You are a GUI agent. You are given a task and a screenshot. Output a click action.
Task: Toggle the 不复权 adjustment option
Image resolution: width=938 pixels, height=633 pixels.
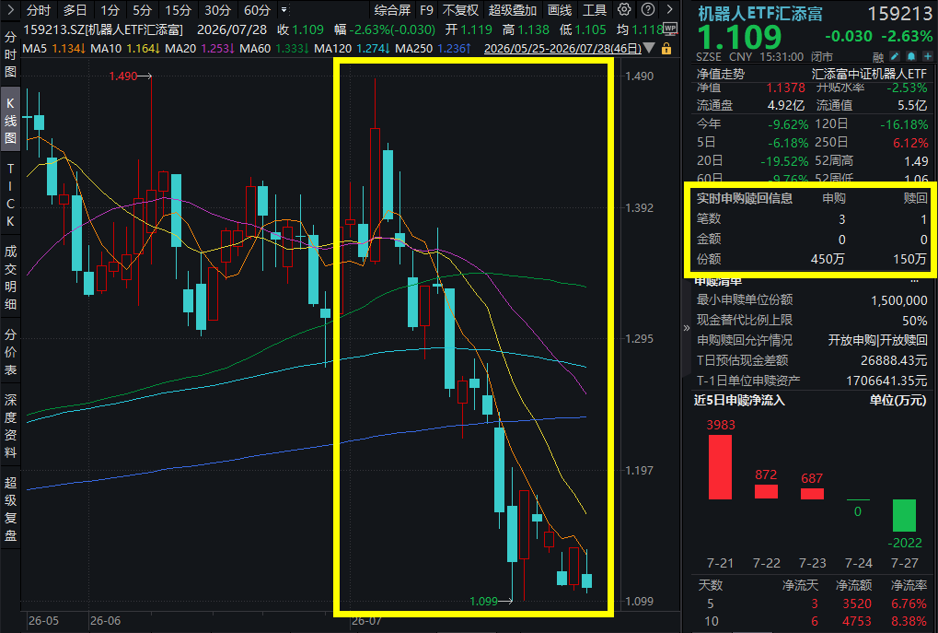tap(460, 10)
